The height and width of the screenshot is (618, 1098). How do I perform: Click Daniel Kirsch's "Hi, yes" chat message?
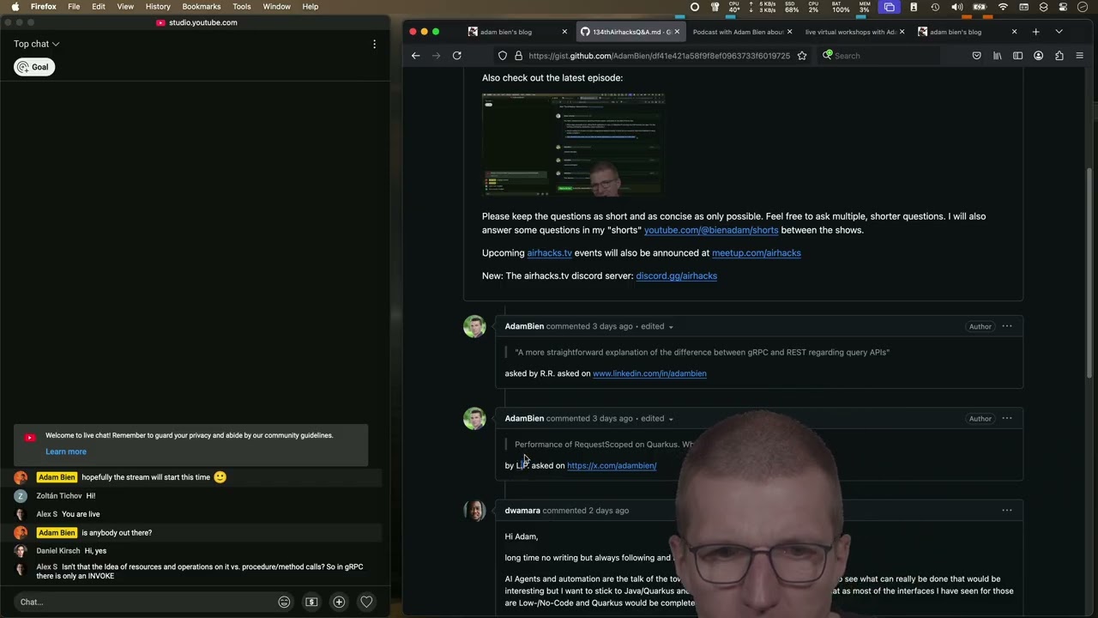pos(95,551)
